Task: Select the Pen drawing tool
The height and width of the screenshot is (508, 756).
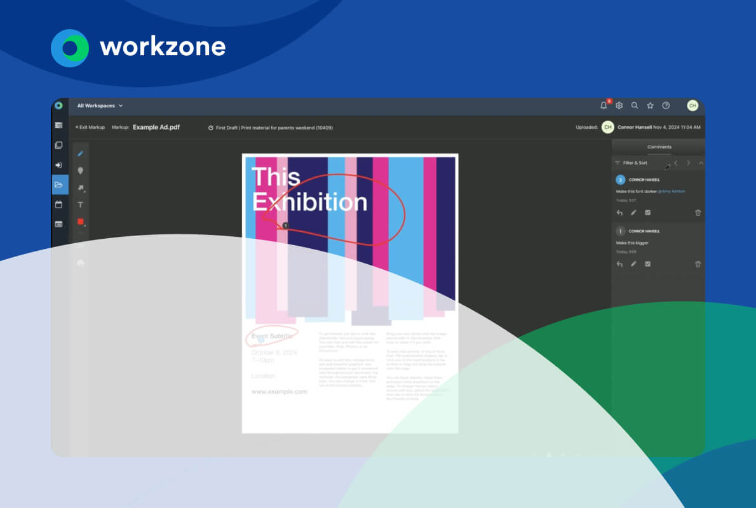Action: [80, 153]
